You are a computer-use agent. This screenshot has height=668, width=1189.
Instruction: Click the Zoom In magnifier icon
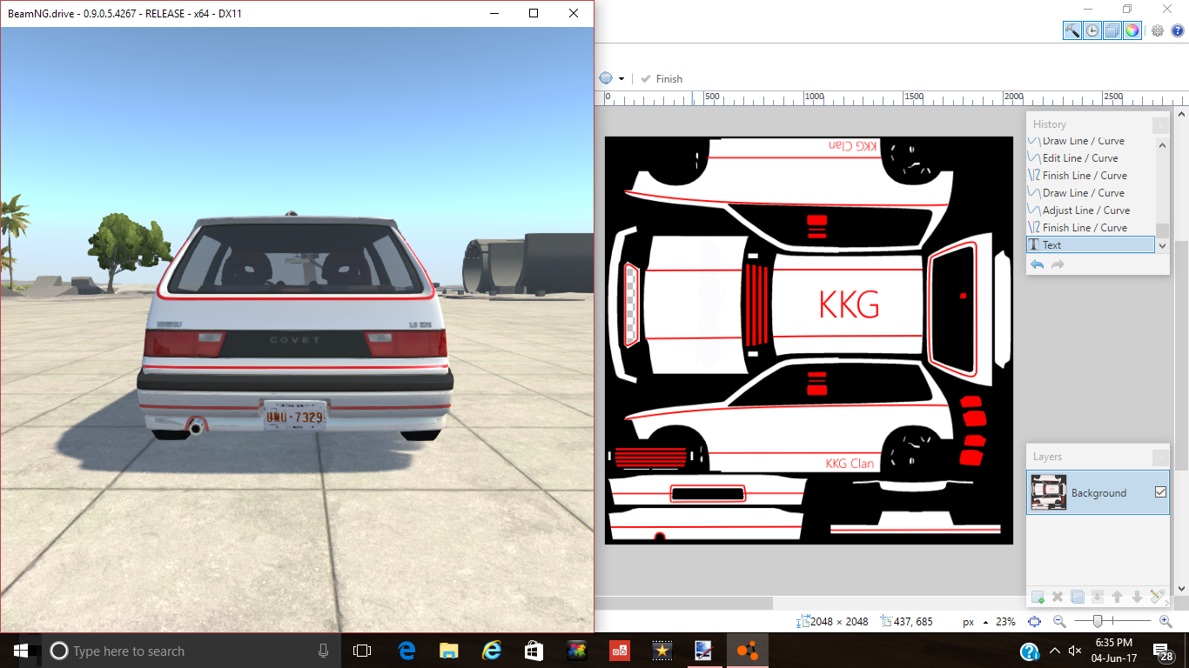tap(1165, 622)
